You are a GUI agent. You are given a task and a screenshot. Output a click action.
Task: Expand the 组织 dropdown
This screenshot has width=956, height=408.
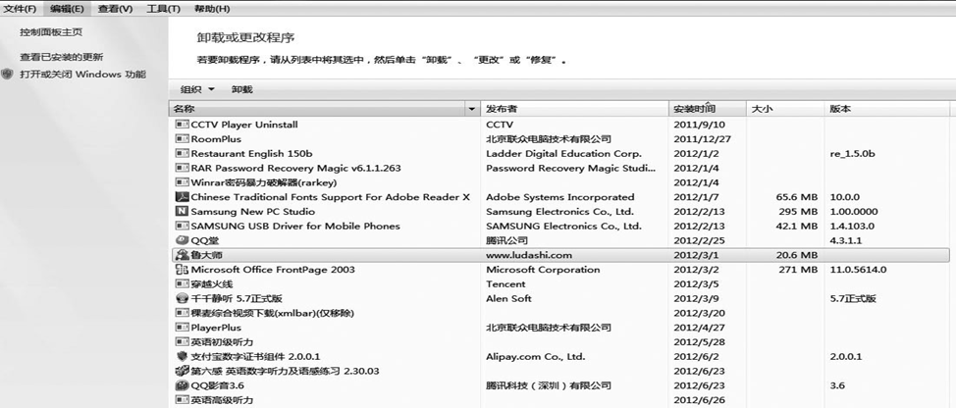[197, 89]
